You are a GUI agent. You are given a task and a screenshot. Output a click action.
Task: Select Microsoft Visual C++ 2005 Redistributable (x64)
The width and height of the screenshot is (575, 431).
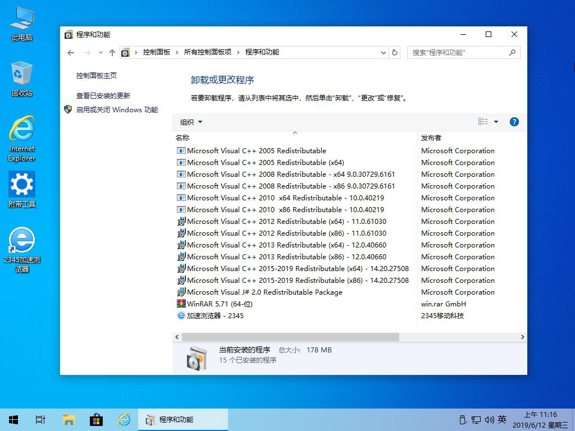coord(266,162)
